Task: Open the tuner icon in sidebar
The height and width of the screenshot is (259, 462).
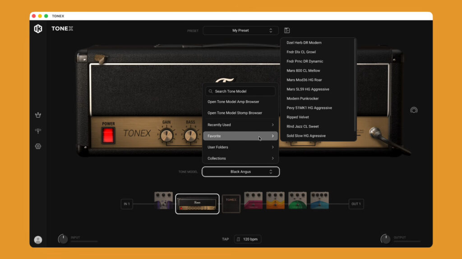Action: point(38,131)
